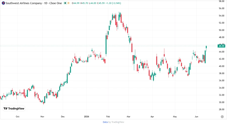
Task: Open chart settings gear icon
Action: 222,117
